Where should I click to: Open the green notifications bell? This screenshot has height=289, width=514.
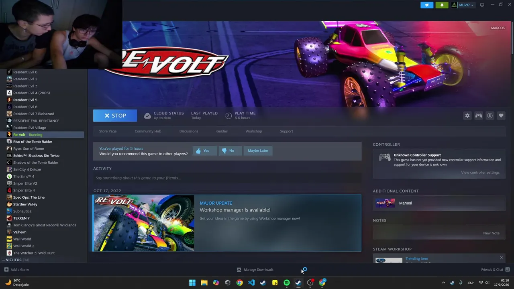[442, 5]
